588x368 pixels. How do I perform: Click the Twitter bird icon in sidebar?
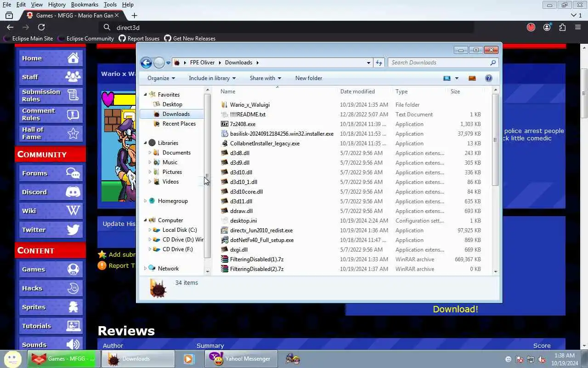click(x=73, y=230)
